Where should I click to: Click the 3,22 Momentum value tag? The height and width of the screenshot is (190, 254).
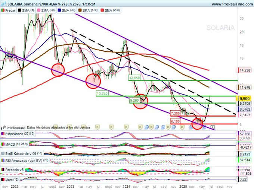pos(242,179)
